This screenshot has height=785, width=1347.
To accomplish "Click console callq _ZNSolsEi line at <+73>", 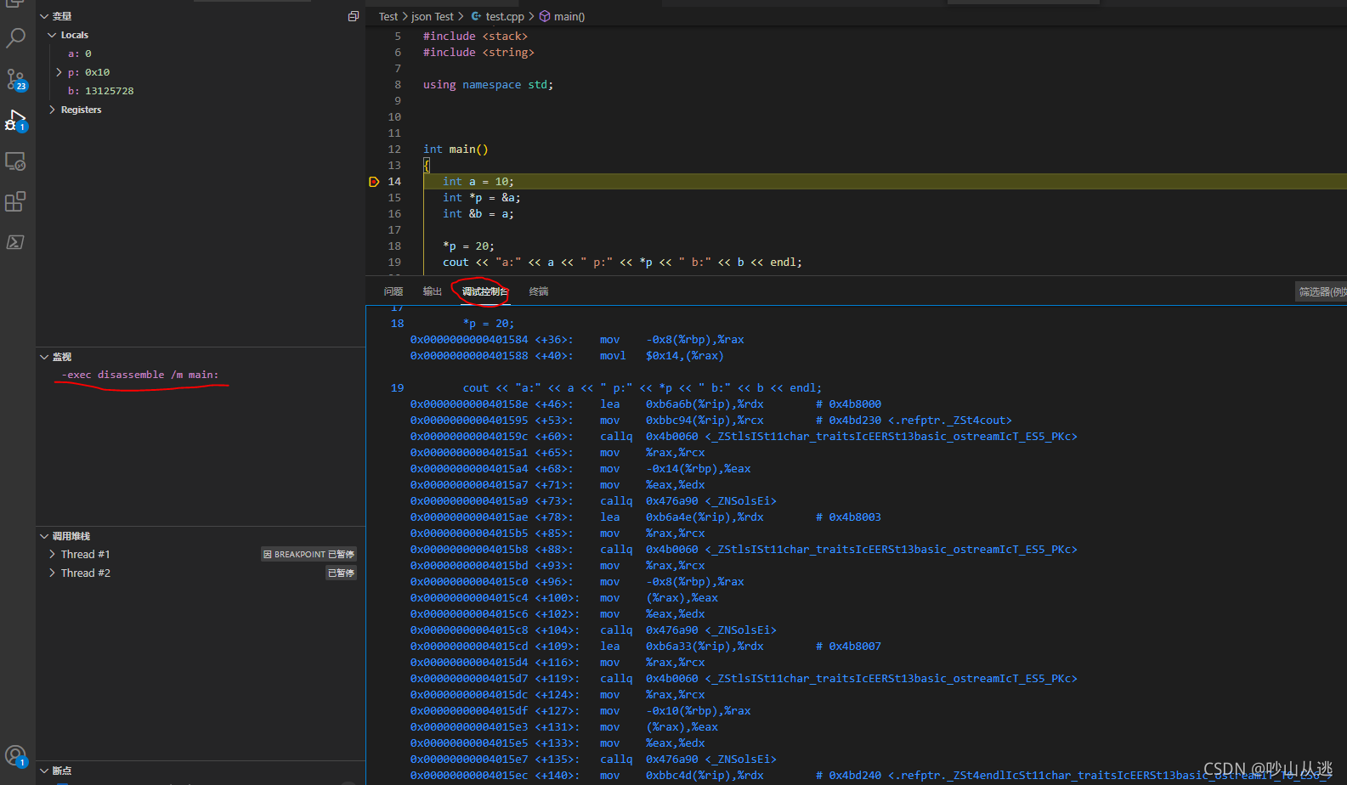I will click(x=593, y=501).
